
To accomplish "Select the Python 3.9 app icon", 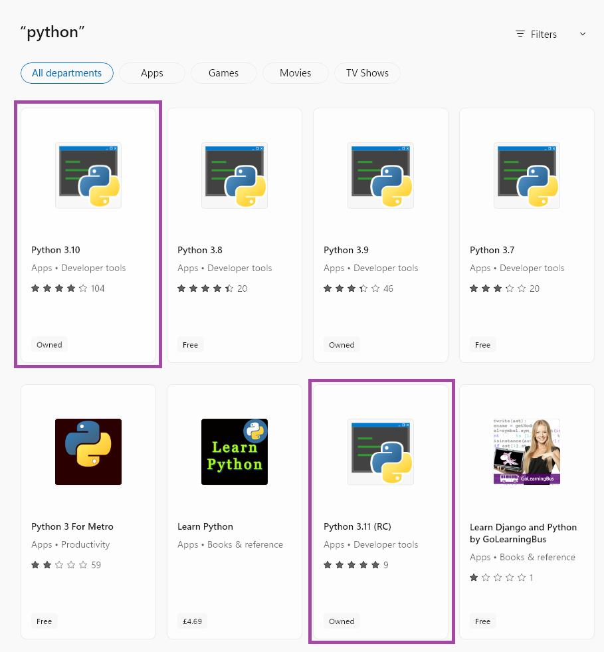I will pos(380,175).
